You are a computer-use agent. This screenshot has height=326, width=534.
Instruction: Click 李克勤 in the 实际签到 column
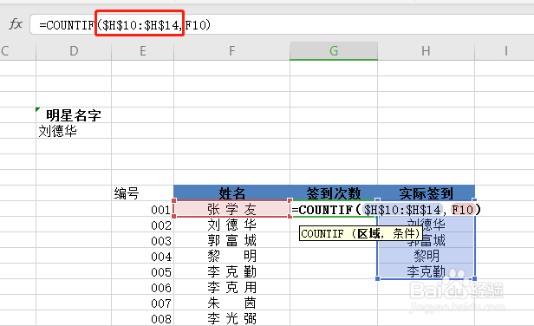[x=426, y=271]
